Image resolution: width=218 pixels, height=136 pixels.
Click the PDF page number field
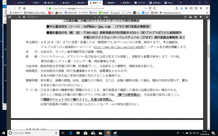[31, 17]
